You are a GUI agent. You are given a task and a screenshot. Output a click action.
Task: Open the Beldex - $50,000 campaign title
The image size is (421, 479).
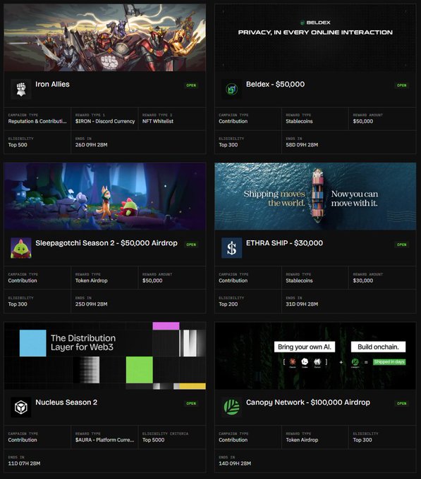pyautogui.click(x=275, y=85)
